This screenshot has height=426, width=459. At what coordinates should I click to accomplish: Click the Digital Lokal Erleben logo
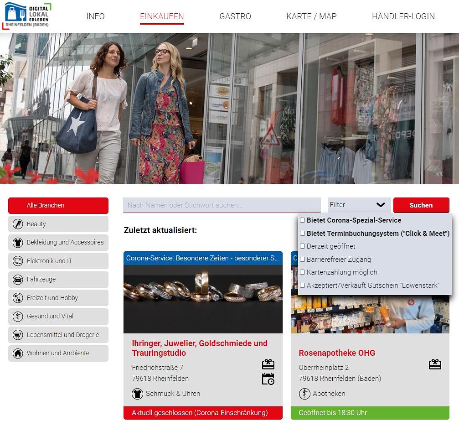(x=27, y=16)
